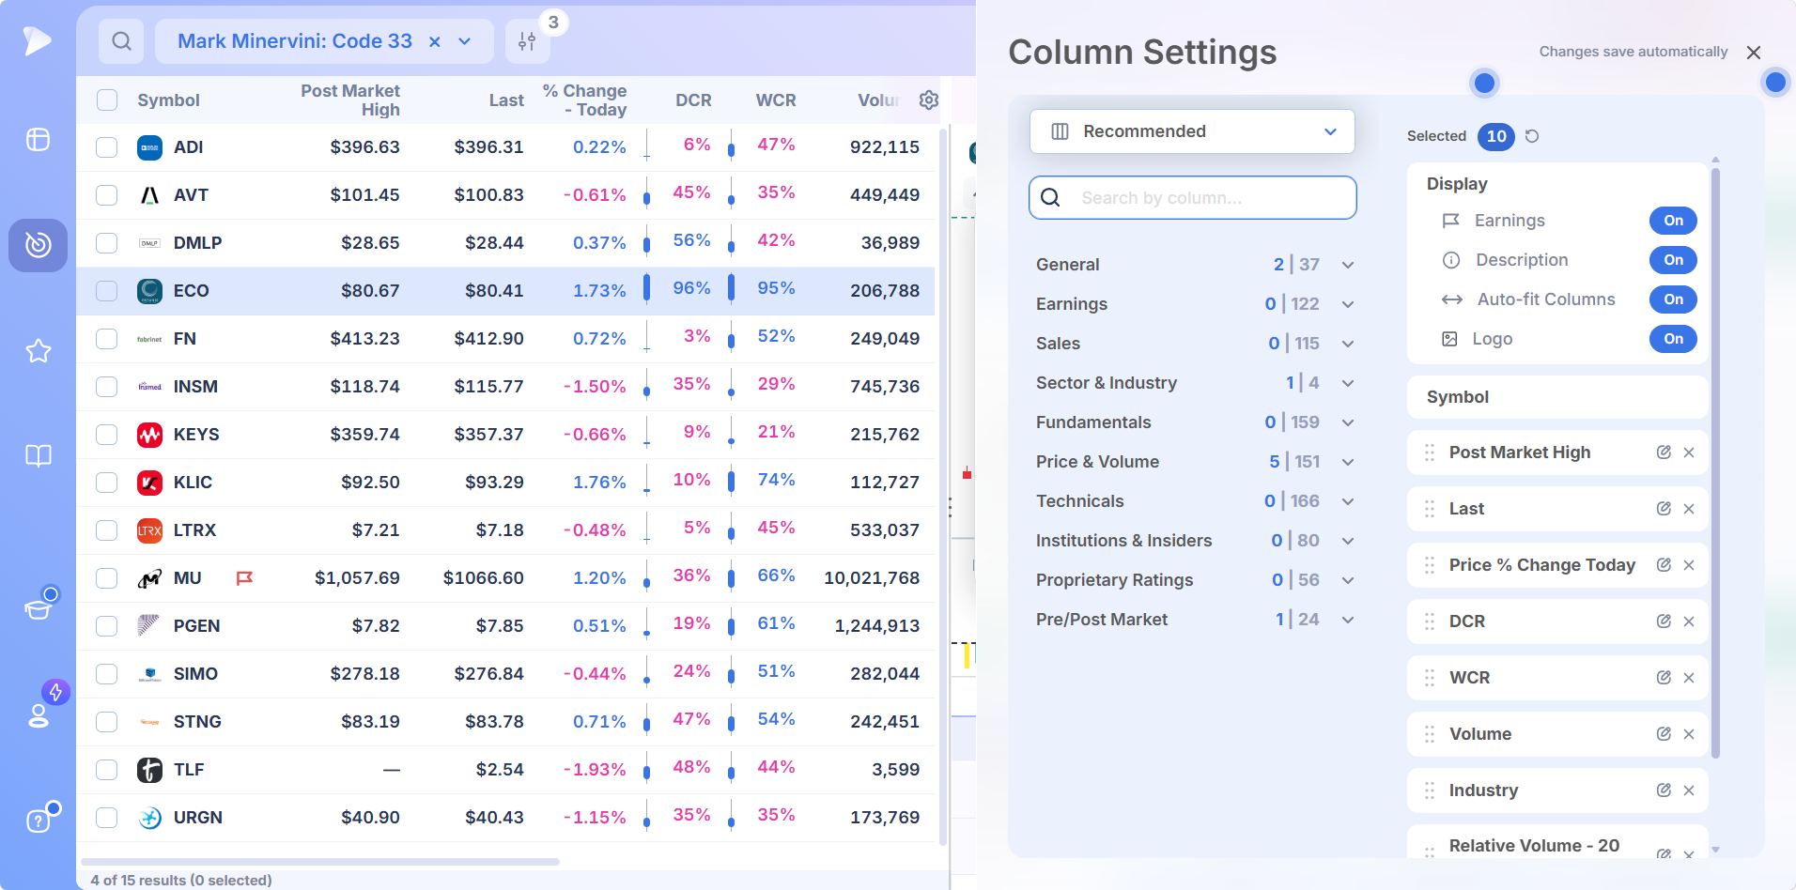Image resolution: width=1796 pixels, height=890 pixels.
Task: Edit the Volume column settings
Action: tap(1664, 734)
